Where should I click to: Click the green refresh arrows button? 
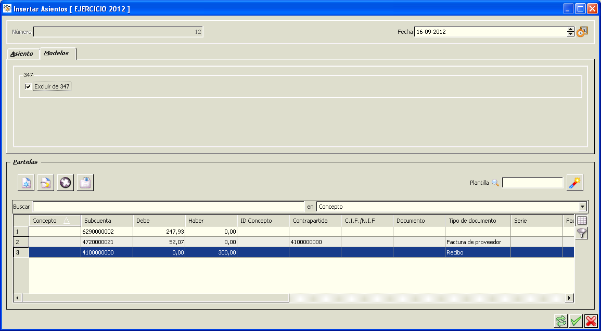(560, 321)
